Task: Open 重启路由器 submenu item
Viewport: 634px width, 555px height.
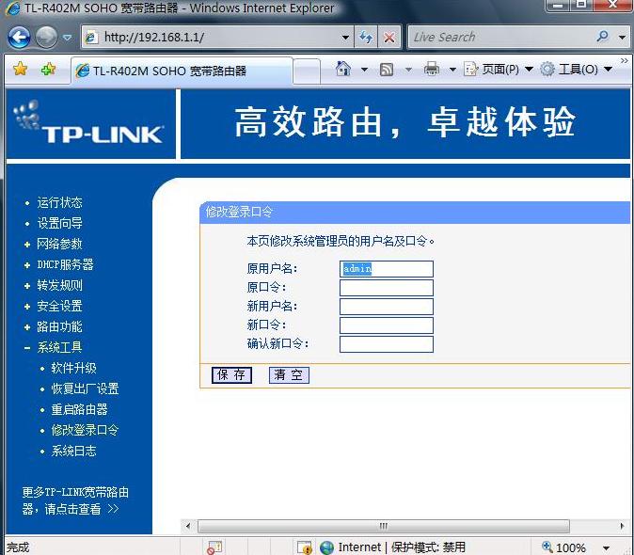Action: pyautogui.click(x=80, y=409)
